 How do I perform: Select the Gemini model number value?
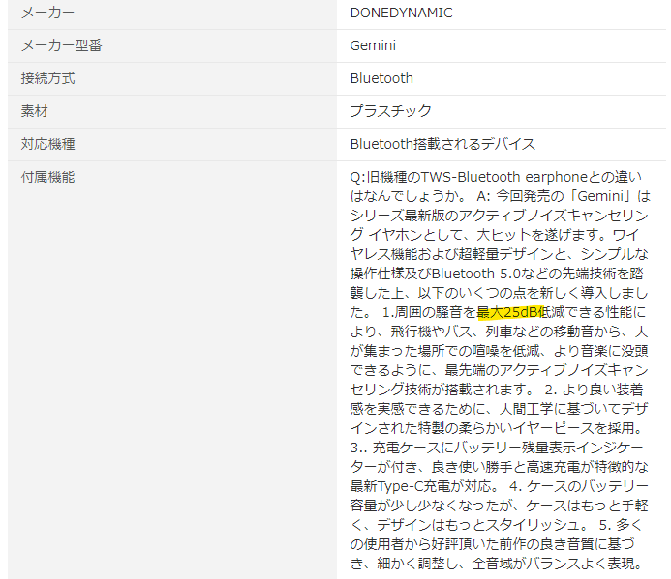coord(373,45)
